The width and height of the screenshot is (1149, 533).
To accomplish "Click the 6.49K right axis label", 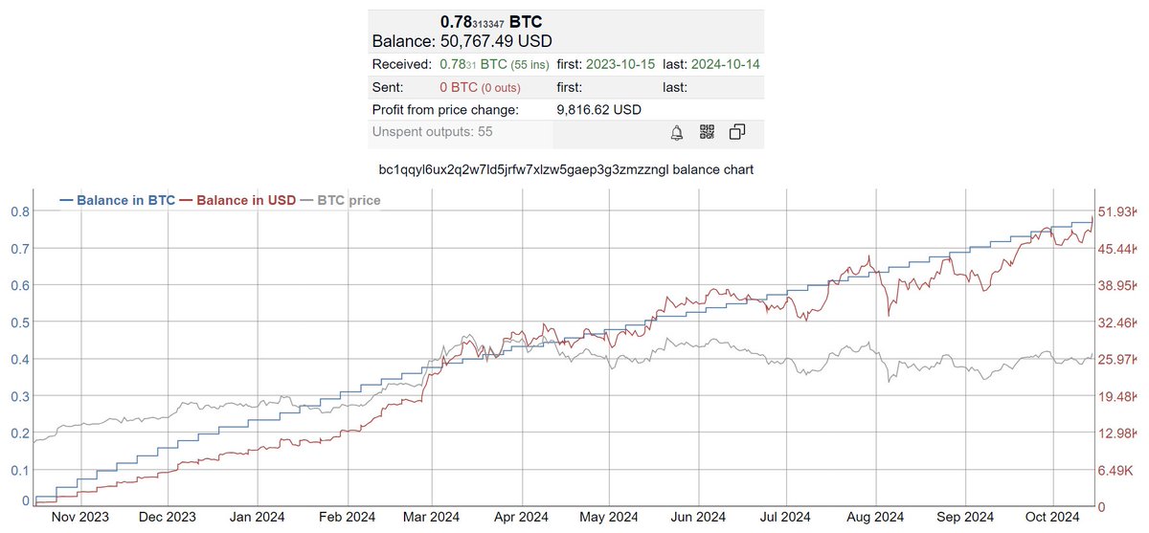I will (1117, 470).
